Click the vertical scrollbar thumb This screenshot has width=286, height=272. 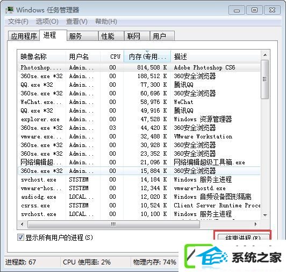[x=265, y=79]
